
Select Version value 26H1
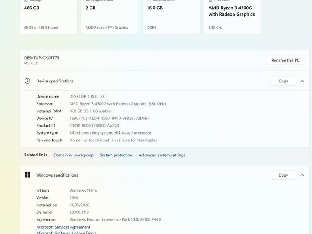74,198
